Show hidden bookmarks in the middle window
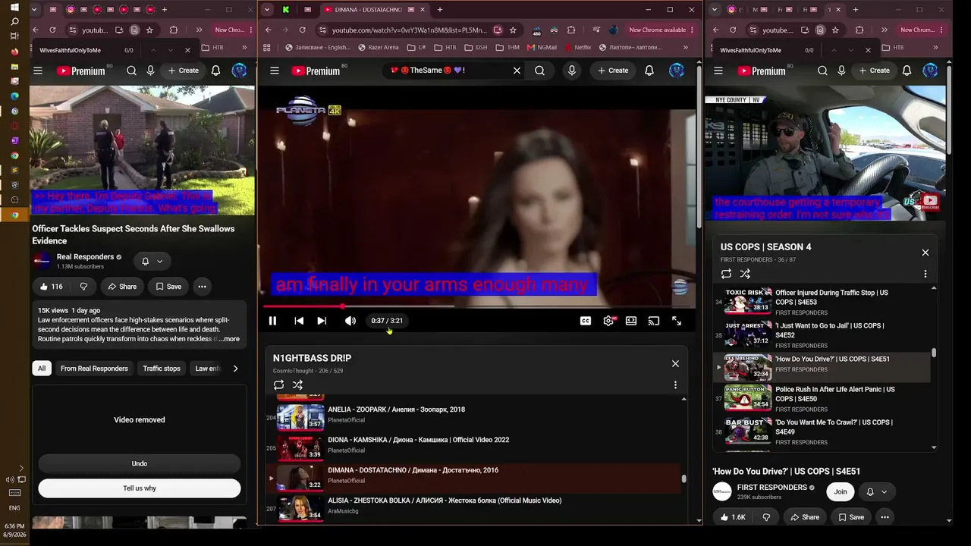This screenshot has width=971, height=546. click(686, 47)
